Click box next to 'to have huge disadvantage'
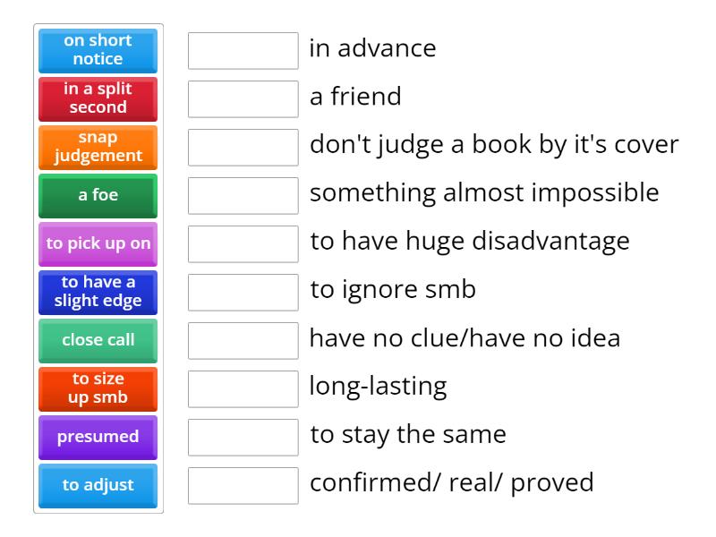Image resolution: width=716 pixels, height=537 pixels. point(243,244)
